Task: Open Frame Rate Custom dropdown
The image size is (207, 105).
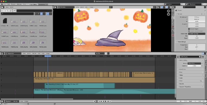Action: 197,34
